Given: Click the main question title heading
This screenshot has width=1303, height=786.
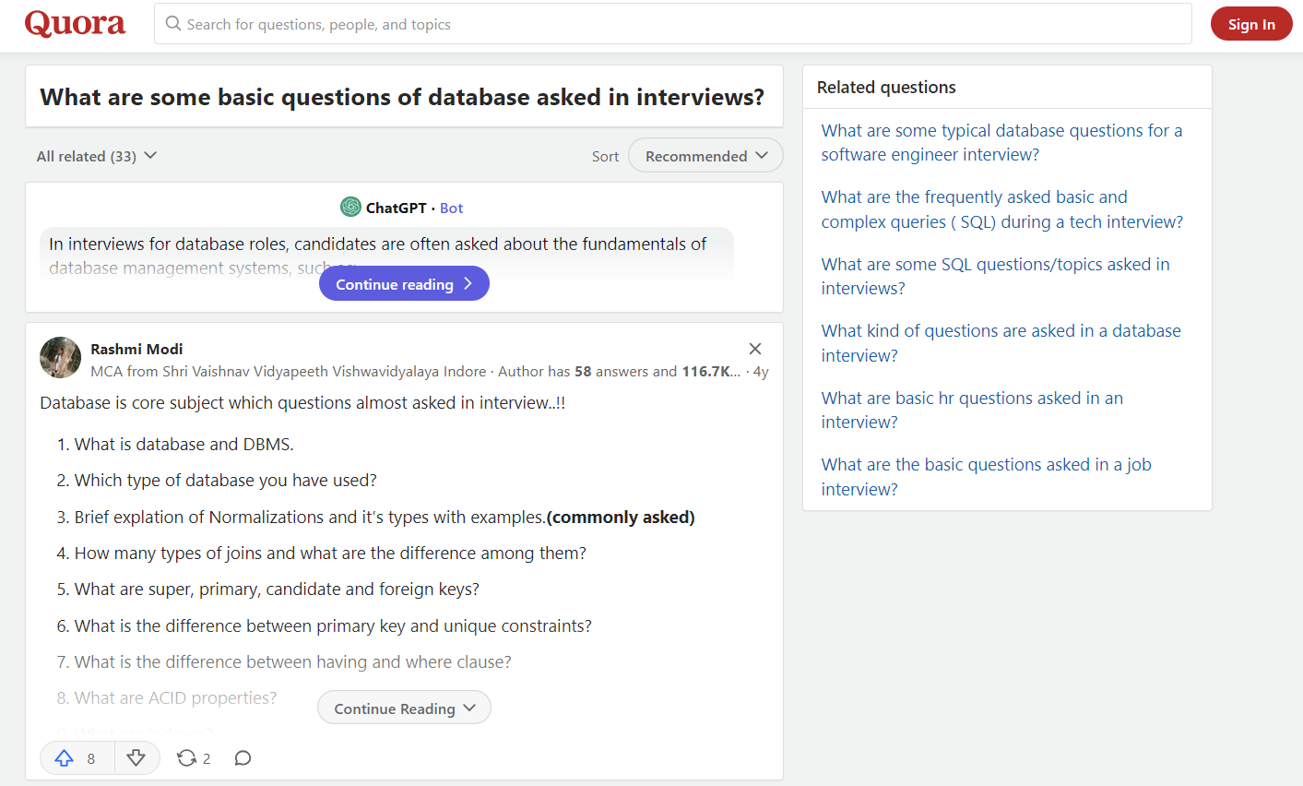Looking at the screenshot, I should [402, 97].
